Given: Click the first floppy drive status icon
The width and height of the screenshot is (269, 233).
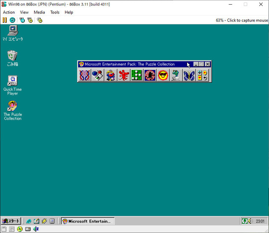Looking at the screenshot, I should pyautogui.click(x=4, y=229).
